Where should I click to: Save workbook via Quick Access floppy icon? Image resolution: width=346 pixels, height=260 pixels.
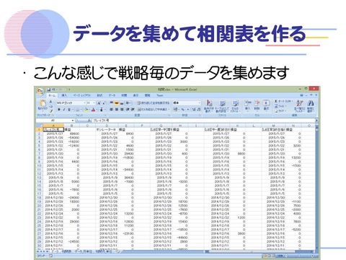[x=49, y=90]
